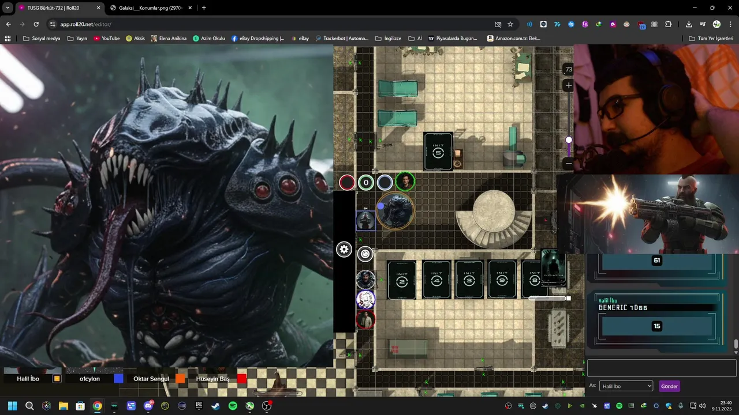The width and height of the screenshot is (739, 415).
Task: Open Steam from the taskbar
Action: [215, 406]
